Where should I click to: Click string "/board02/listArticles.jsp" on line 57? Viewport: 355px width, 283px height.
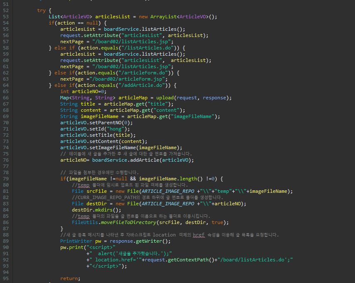pos(131,42)
